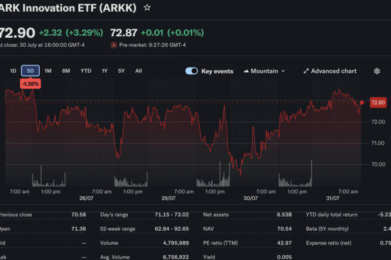Choose the YTD time range
391x260 pixels.
pos(86,71)
